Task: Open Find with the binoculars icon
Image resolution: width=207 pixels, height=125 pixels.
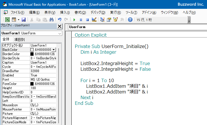Action: click(51, 20)
